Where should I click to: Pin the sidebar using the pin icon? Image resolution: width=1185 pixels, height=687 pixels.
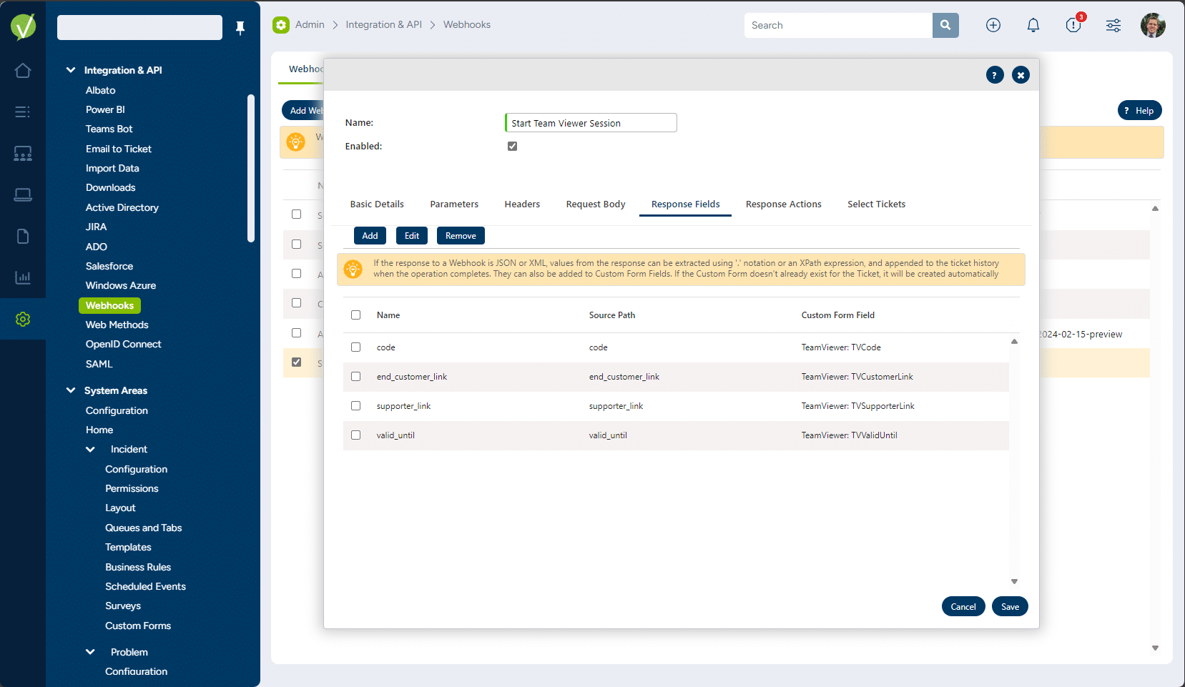tap(240, 27)
